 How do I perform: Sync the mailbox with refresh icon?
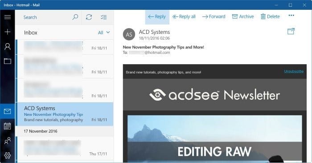89,17
